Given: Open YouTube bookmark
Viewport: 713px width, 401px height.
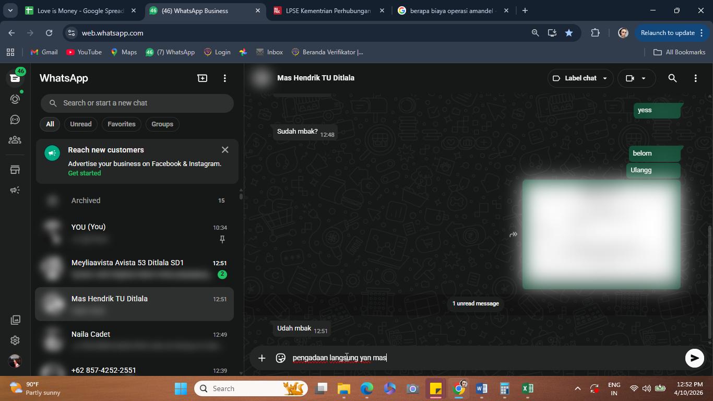Looking at the screenshot, I should [x=84, y=52].
